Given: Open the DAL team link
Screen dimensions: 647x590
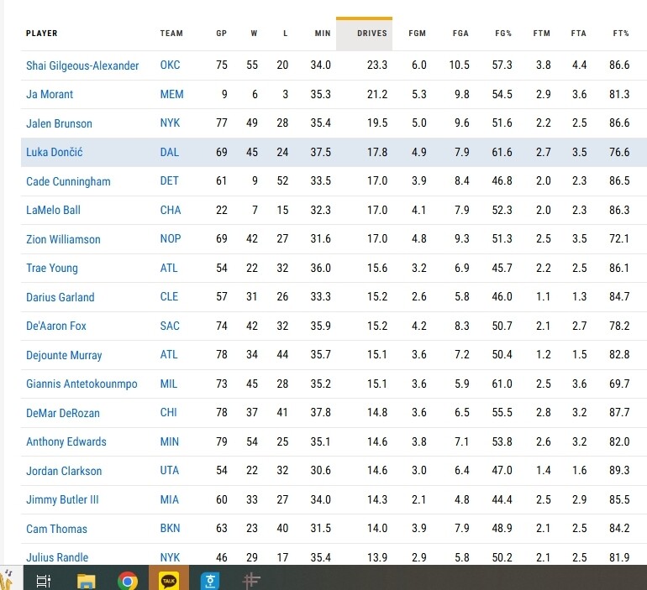Looking at the screenshot, I should tap(170, 152).
